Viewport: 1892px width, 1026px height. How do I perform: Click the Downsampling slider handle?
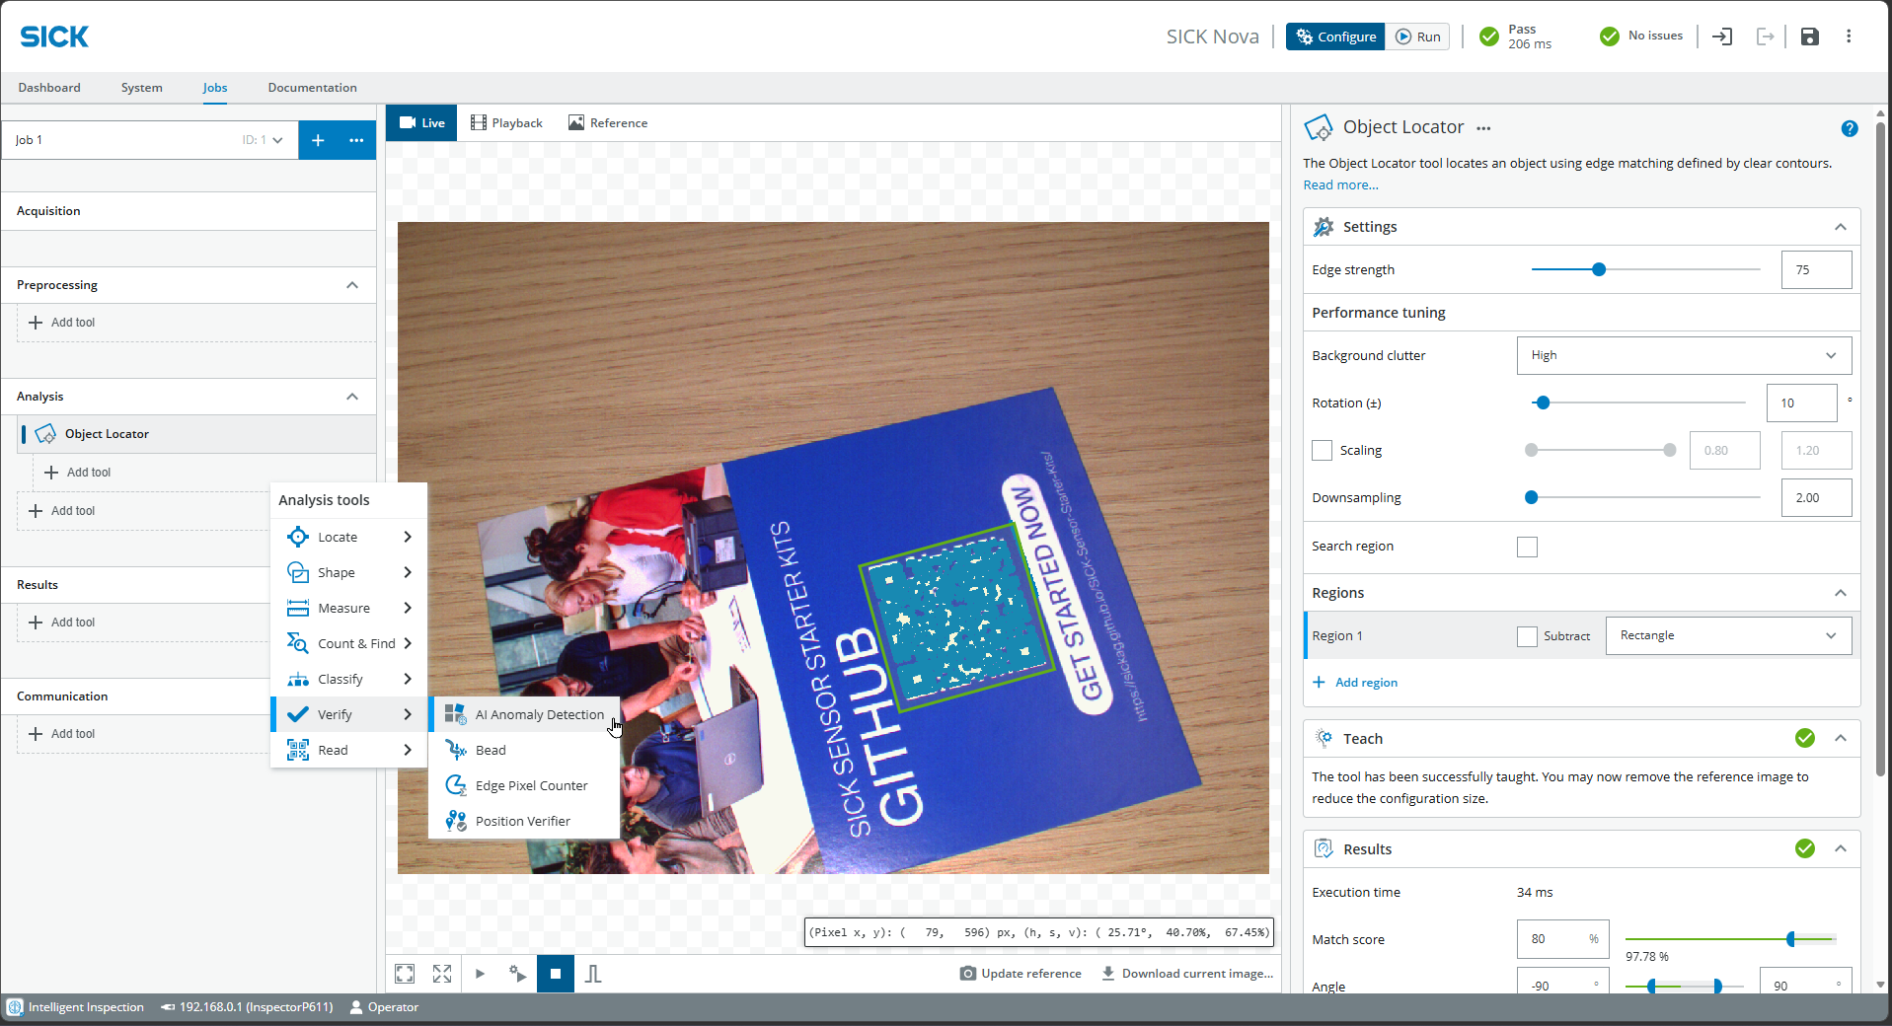1532,498
